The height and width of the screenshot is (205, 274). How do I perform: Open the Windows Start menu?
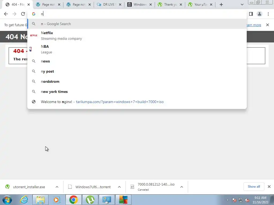(7, 200)
